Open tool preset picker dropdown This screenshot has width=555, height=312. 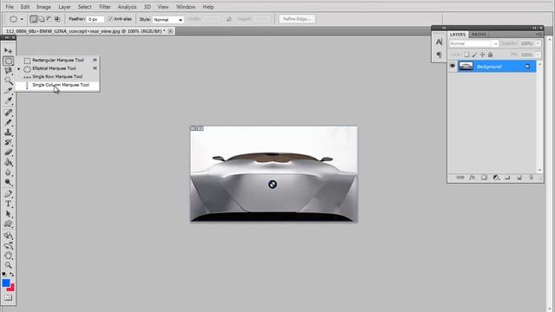point(22,19)
